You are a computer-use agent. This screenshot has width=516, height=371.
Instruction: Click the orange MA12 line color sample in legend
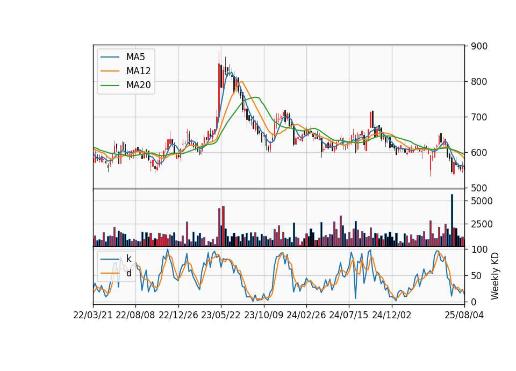click(110, 71)
